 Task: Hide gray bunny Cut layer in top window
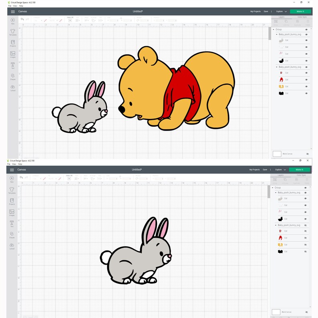click(x=306, y=40)
